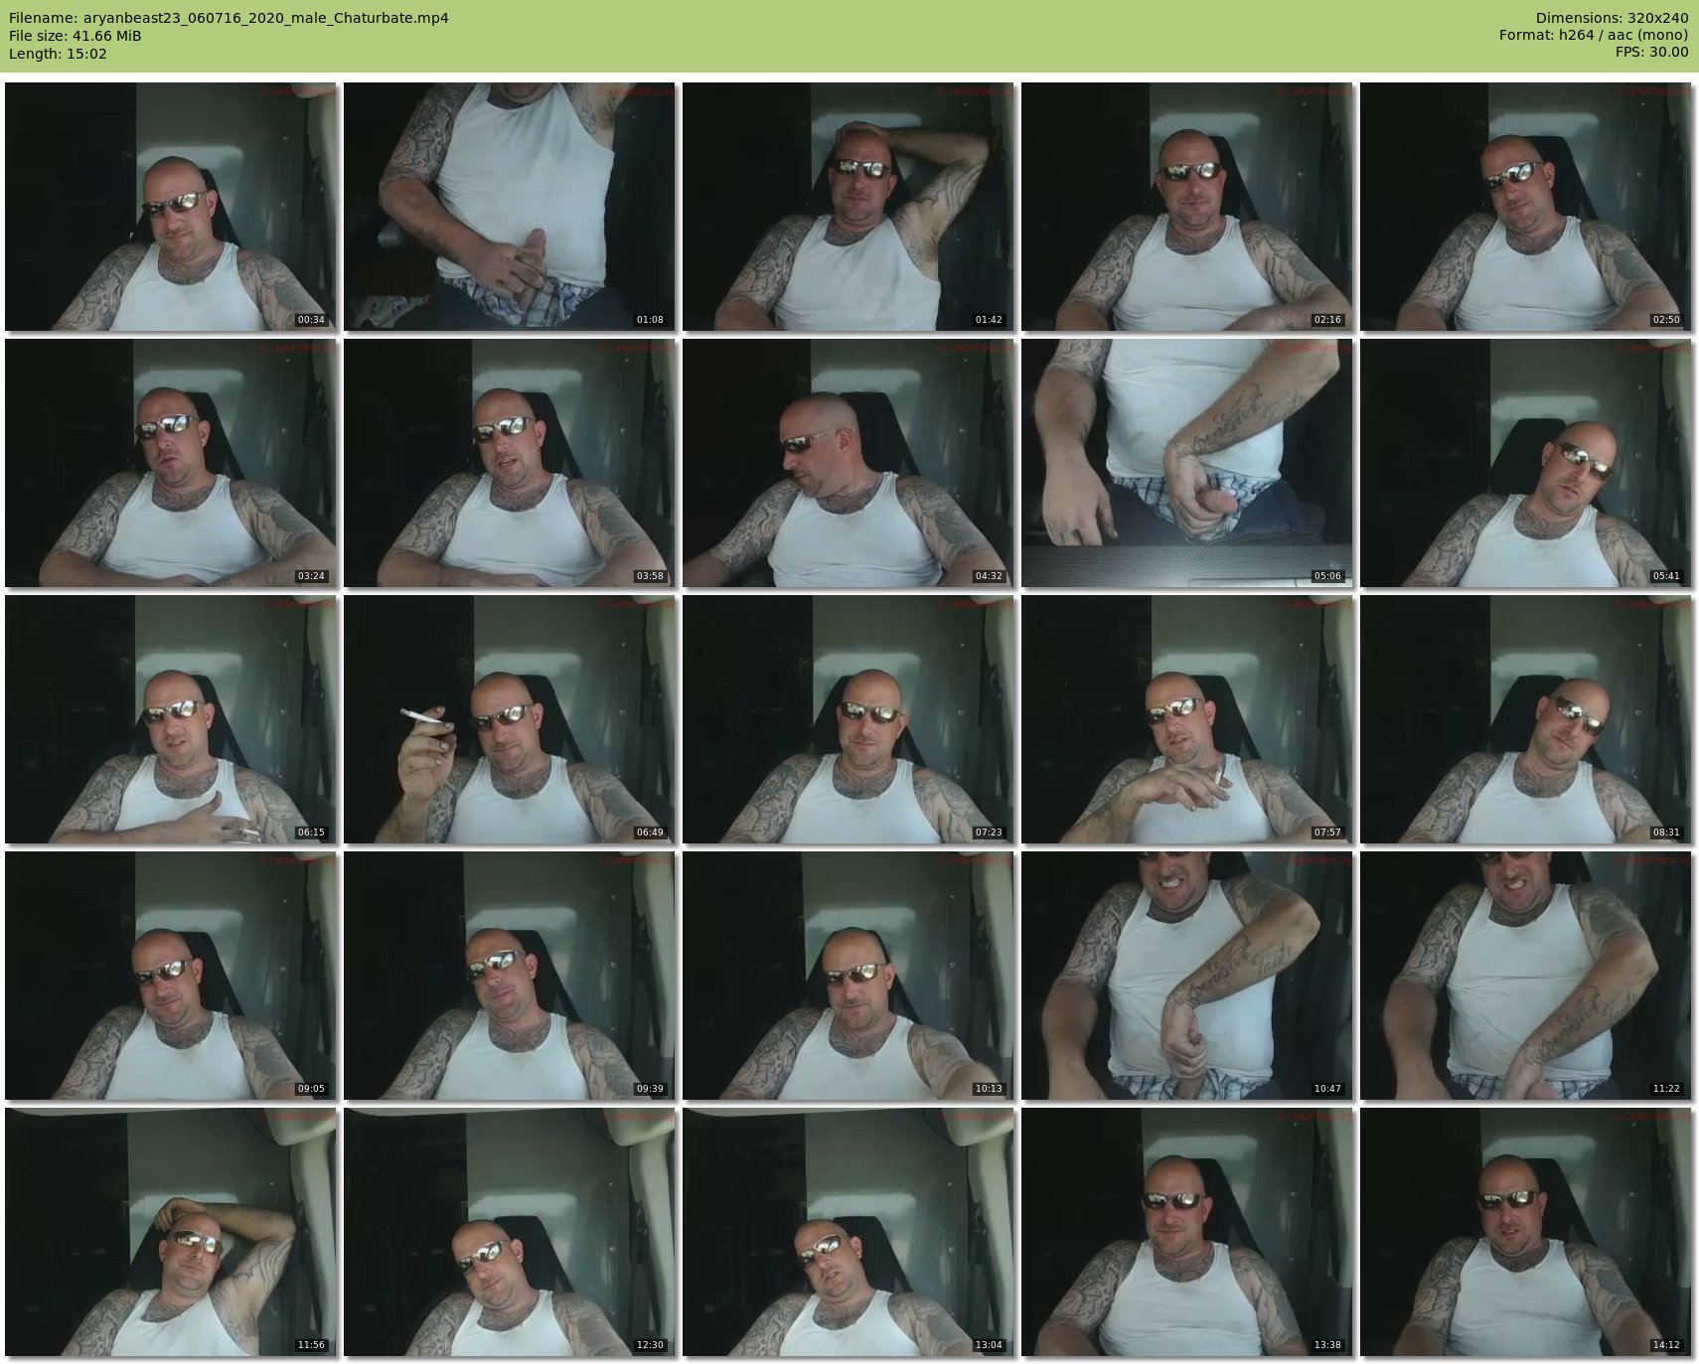
Task: Select the 'Dimensions: 320x240' text
Action: coord(1612,18)
